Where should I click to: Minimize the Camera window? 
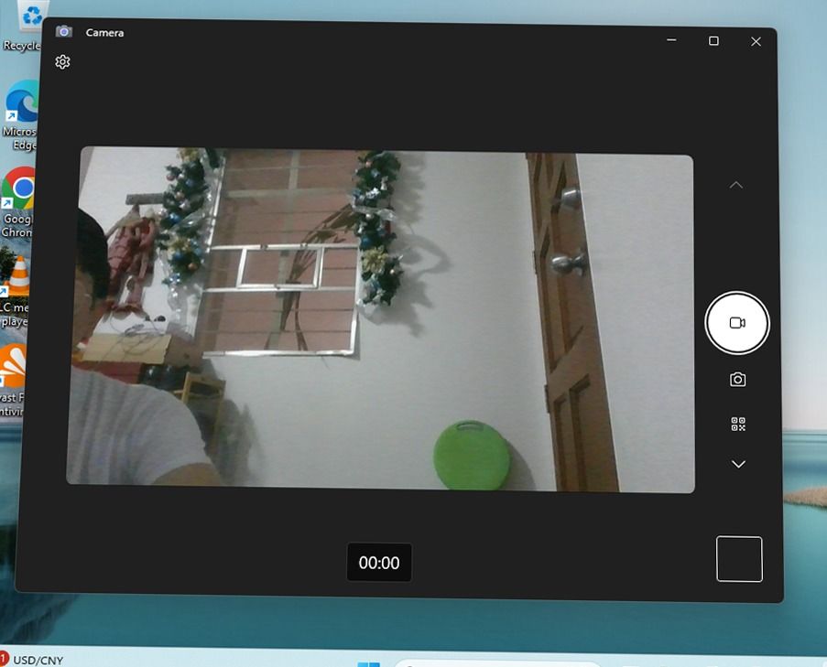pyautogui.click(x=672, y=40)
